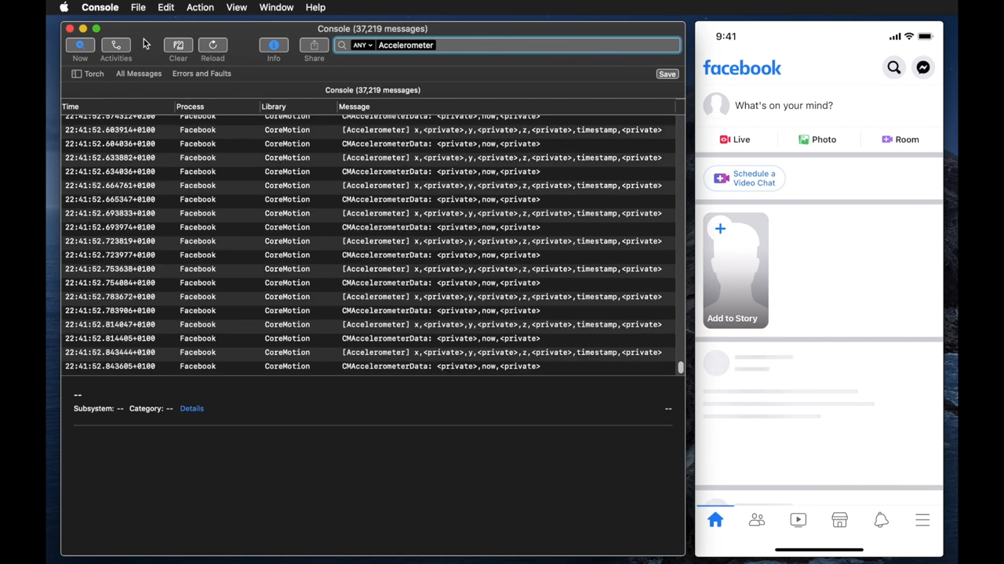Viewport: 1004px width, 564px height.
Task: Clear the console log with Clear icon
Action: click(178, 45)
